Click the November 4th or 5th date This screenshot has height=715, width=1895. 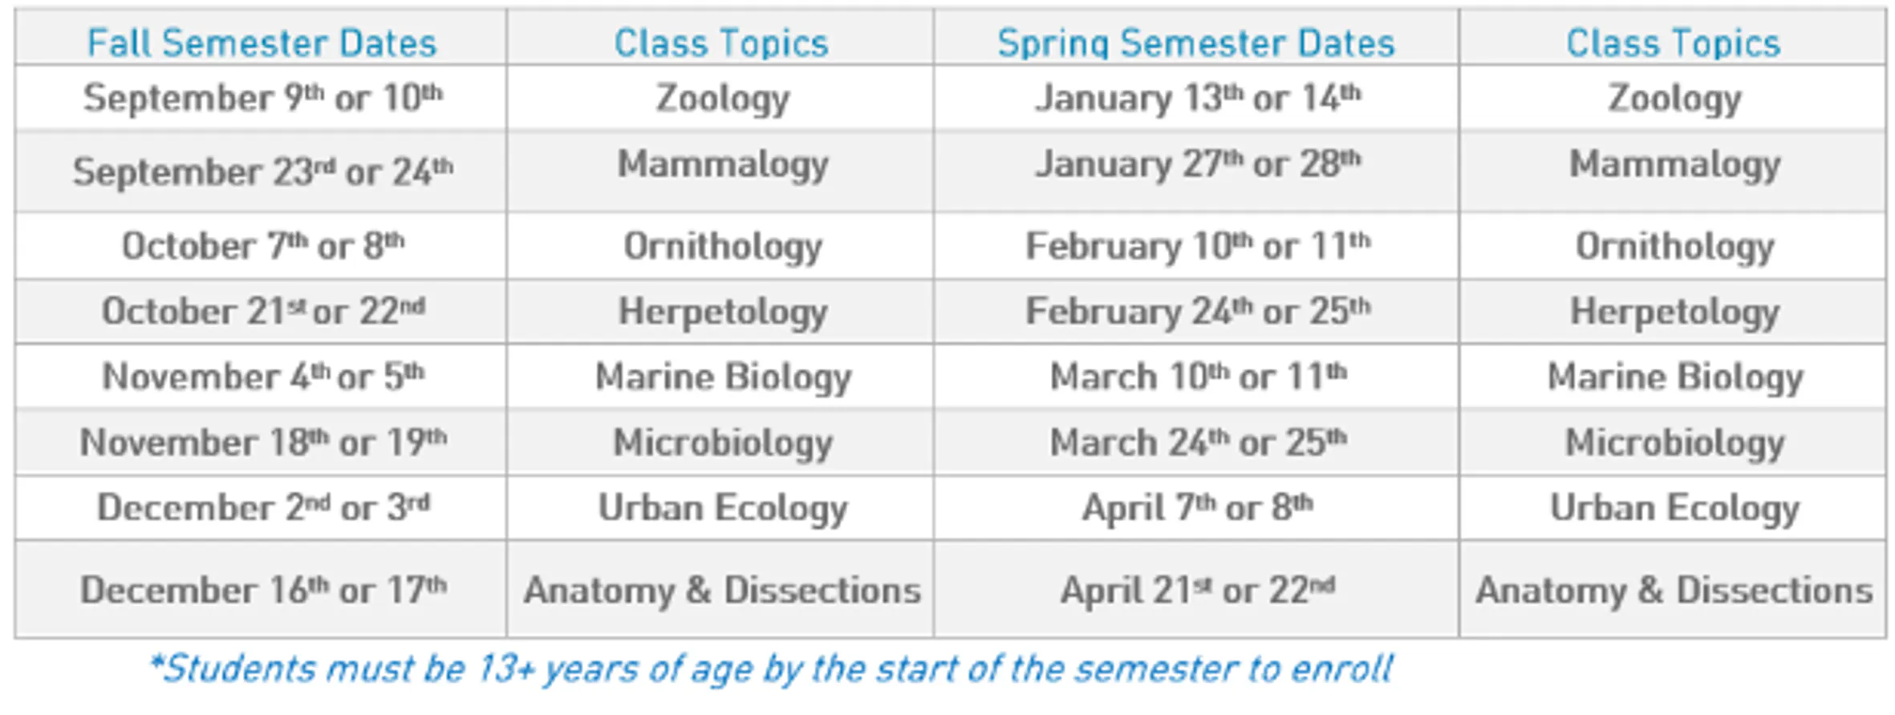click(262, 376)
